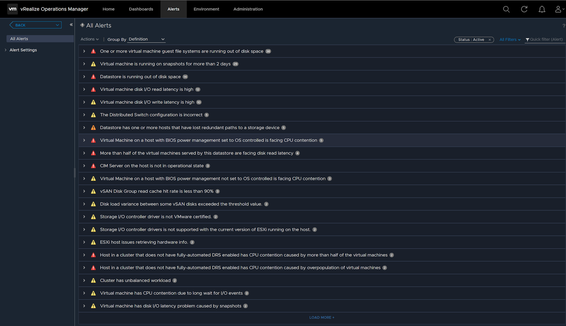The image size is (566, 326).
Task: Click the LOAD MORE link
Action: tap(322, 318)
